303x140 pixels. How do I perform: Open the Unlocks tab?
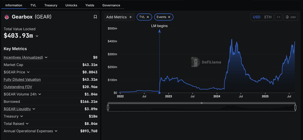[x=71, y=5]
